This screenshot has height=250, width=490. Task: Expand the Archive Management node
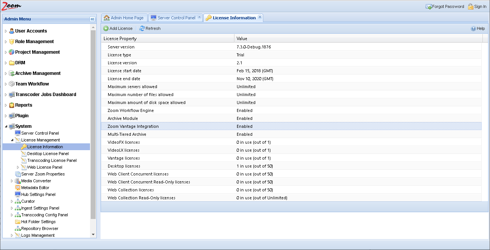click(6, 73)
